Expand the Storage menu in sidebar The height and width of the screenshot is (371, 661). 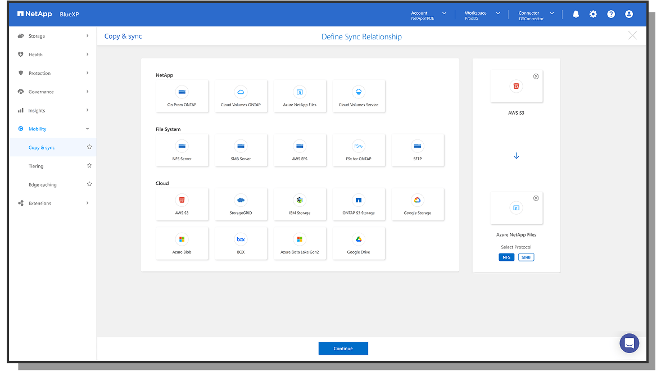coord(53,36)
